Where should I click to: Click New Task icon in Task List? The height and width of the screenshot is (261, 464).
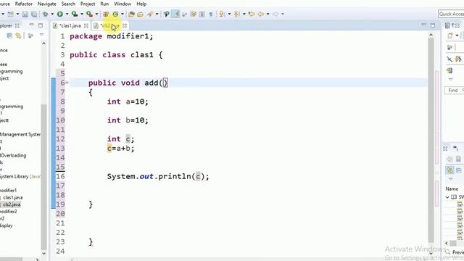pyautogui.click(x=450, y=36)
